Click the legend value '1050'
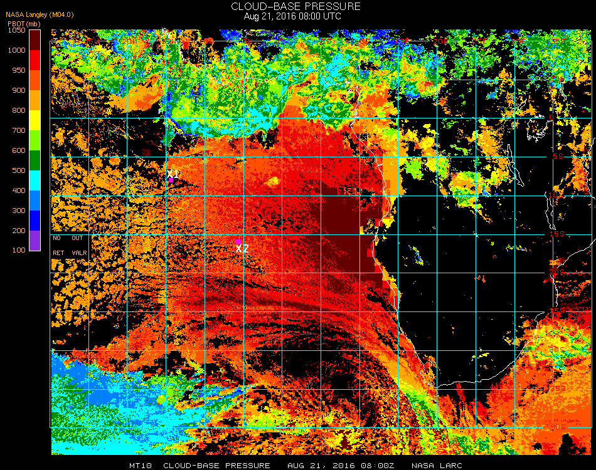596x470 pixels. pos(17,30)
